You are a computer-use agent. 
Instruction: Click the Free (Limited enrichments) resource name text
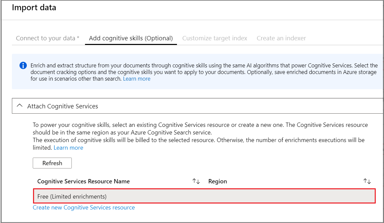[72, 197]
